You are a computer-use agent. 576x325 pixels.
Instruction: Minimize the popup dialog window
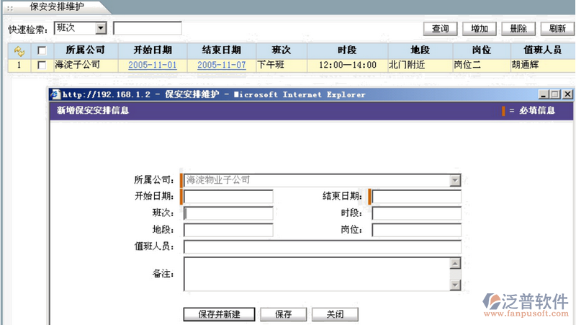pyautogui.click(x=543, y=94)
